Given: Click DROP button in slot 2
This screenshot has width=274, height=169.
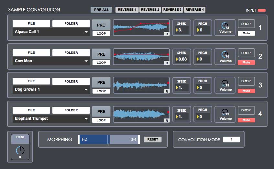Looking at the screenshot, I should tap(246, 53).
